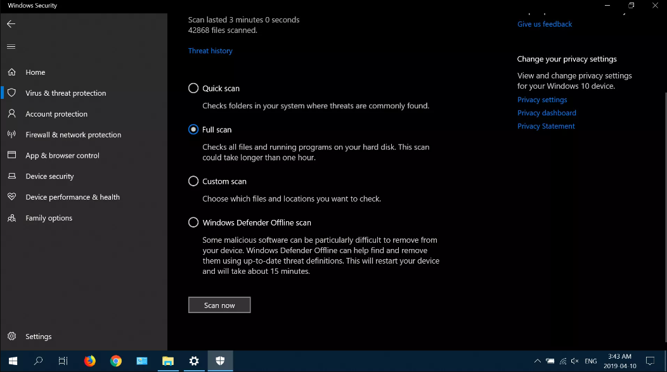Screen dimensions: 667x372
Task: Click the drive tray icon beside the network icon
Action: point(550,361)
